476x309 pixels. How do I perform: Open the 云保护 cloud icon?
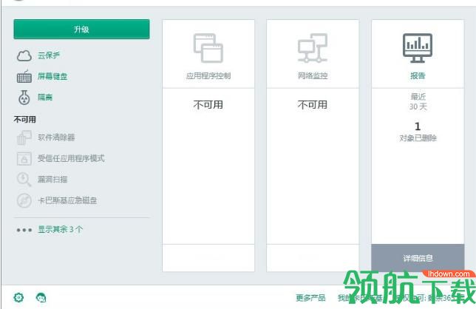pos(24,56)
